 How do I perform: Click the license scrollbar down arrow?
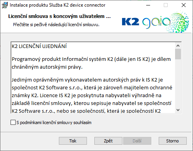point(178,110)
